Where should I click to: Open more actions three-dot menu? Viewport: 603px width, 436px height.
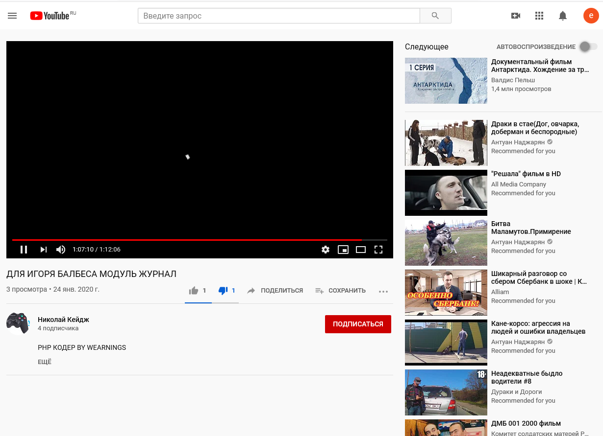383,291
